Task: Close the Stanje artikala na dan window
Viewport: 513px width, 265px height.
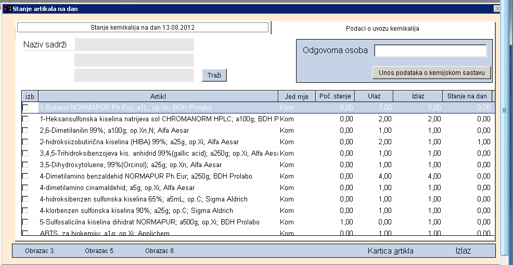Action: tap(497, 9)
